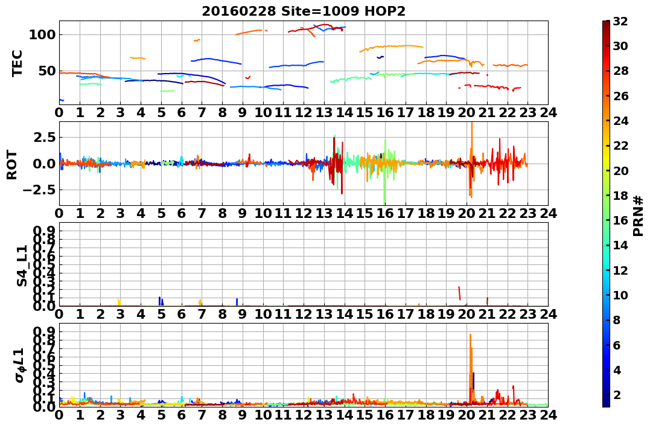Screen dimensions: 650x428
Task: Click the S4_L1 y-axis label
Action: pyautogui.click(x=22, y=266)
